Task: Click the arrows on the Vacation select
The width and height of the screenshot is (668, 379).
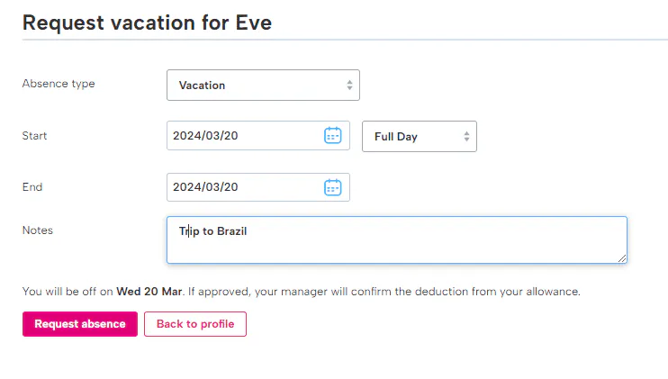Action: tap(349, 86)
